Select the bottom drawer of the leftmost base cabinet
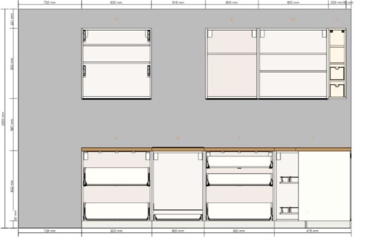This screenshot has width=367, height=238. coord(116,211)
